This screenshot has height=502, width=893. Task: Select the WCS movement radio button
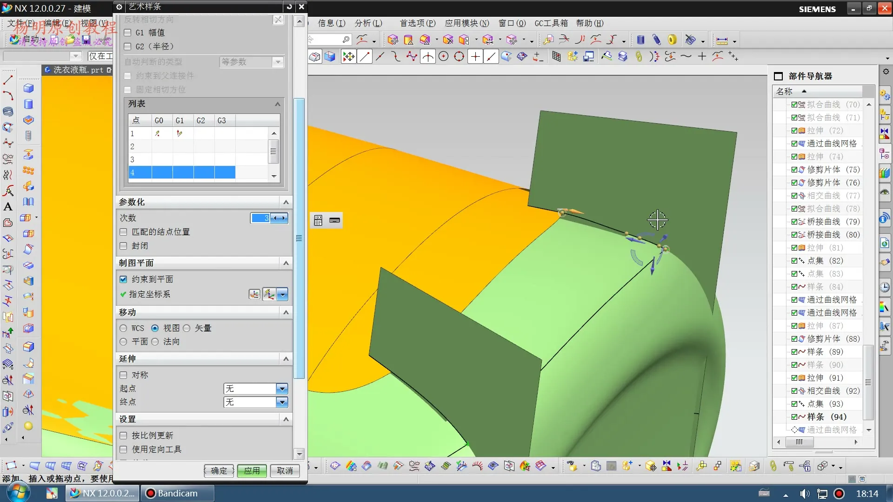123,328
